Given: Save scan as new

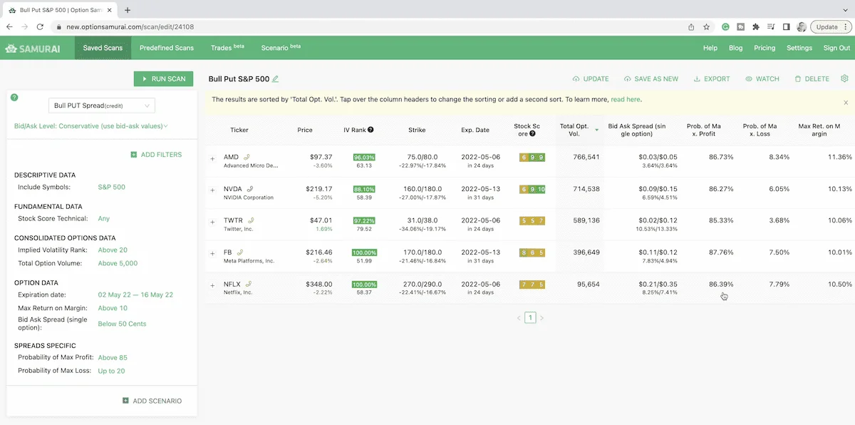Looking at the screenshot, I should point(651,79).
